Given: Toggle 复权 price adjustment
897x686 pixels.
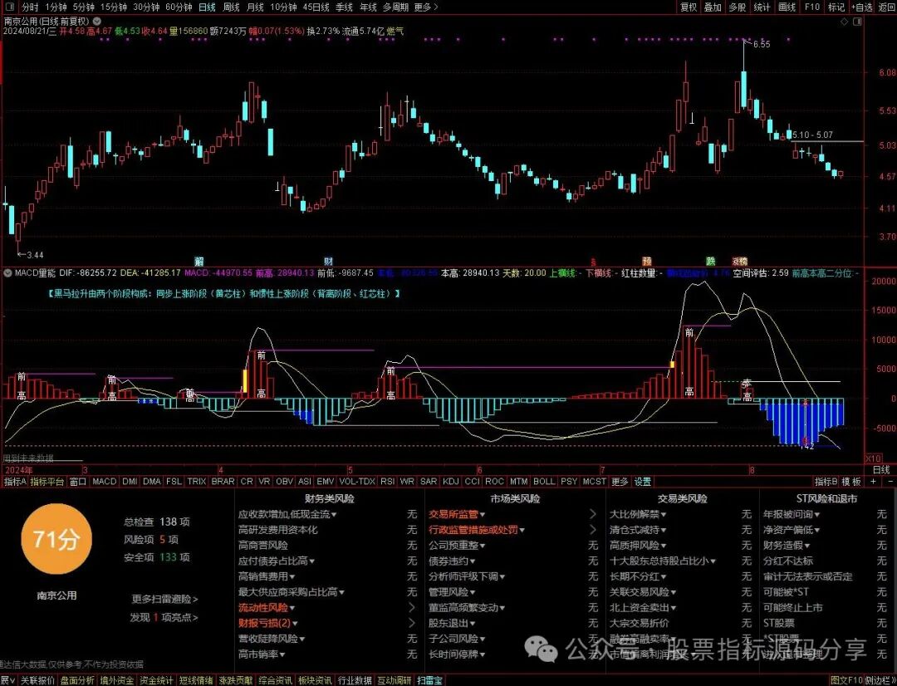Looking at the screenshot, I should click(689, 7).
